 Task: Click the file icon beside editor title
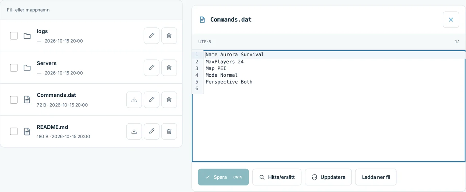coord(202,20)
